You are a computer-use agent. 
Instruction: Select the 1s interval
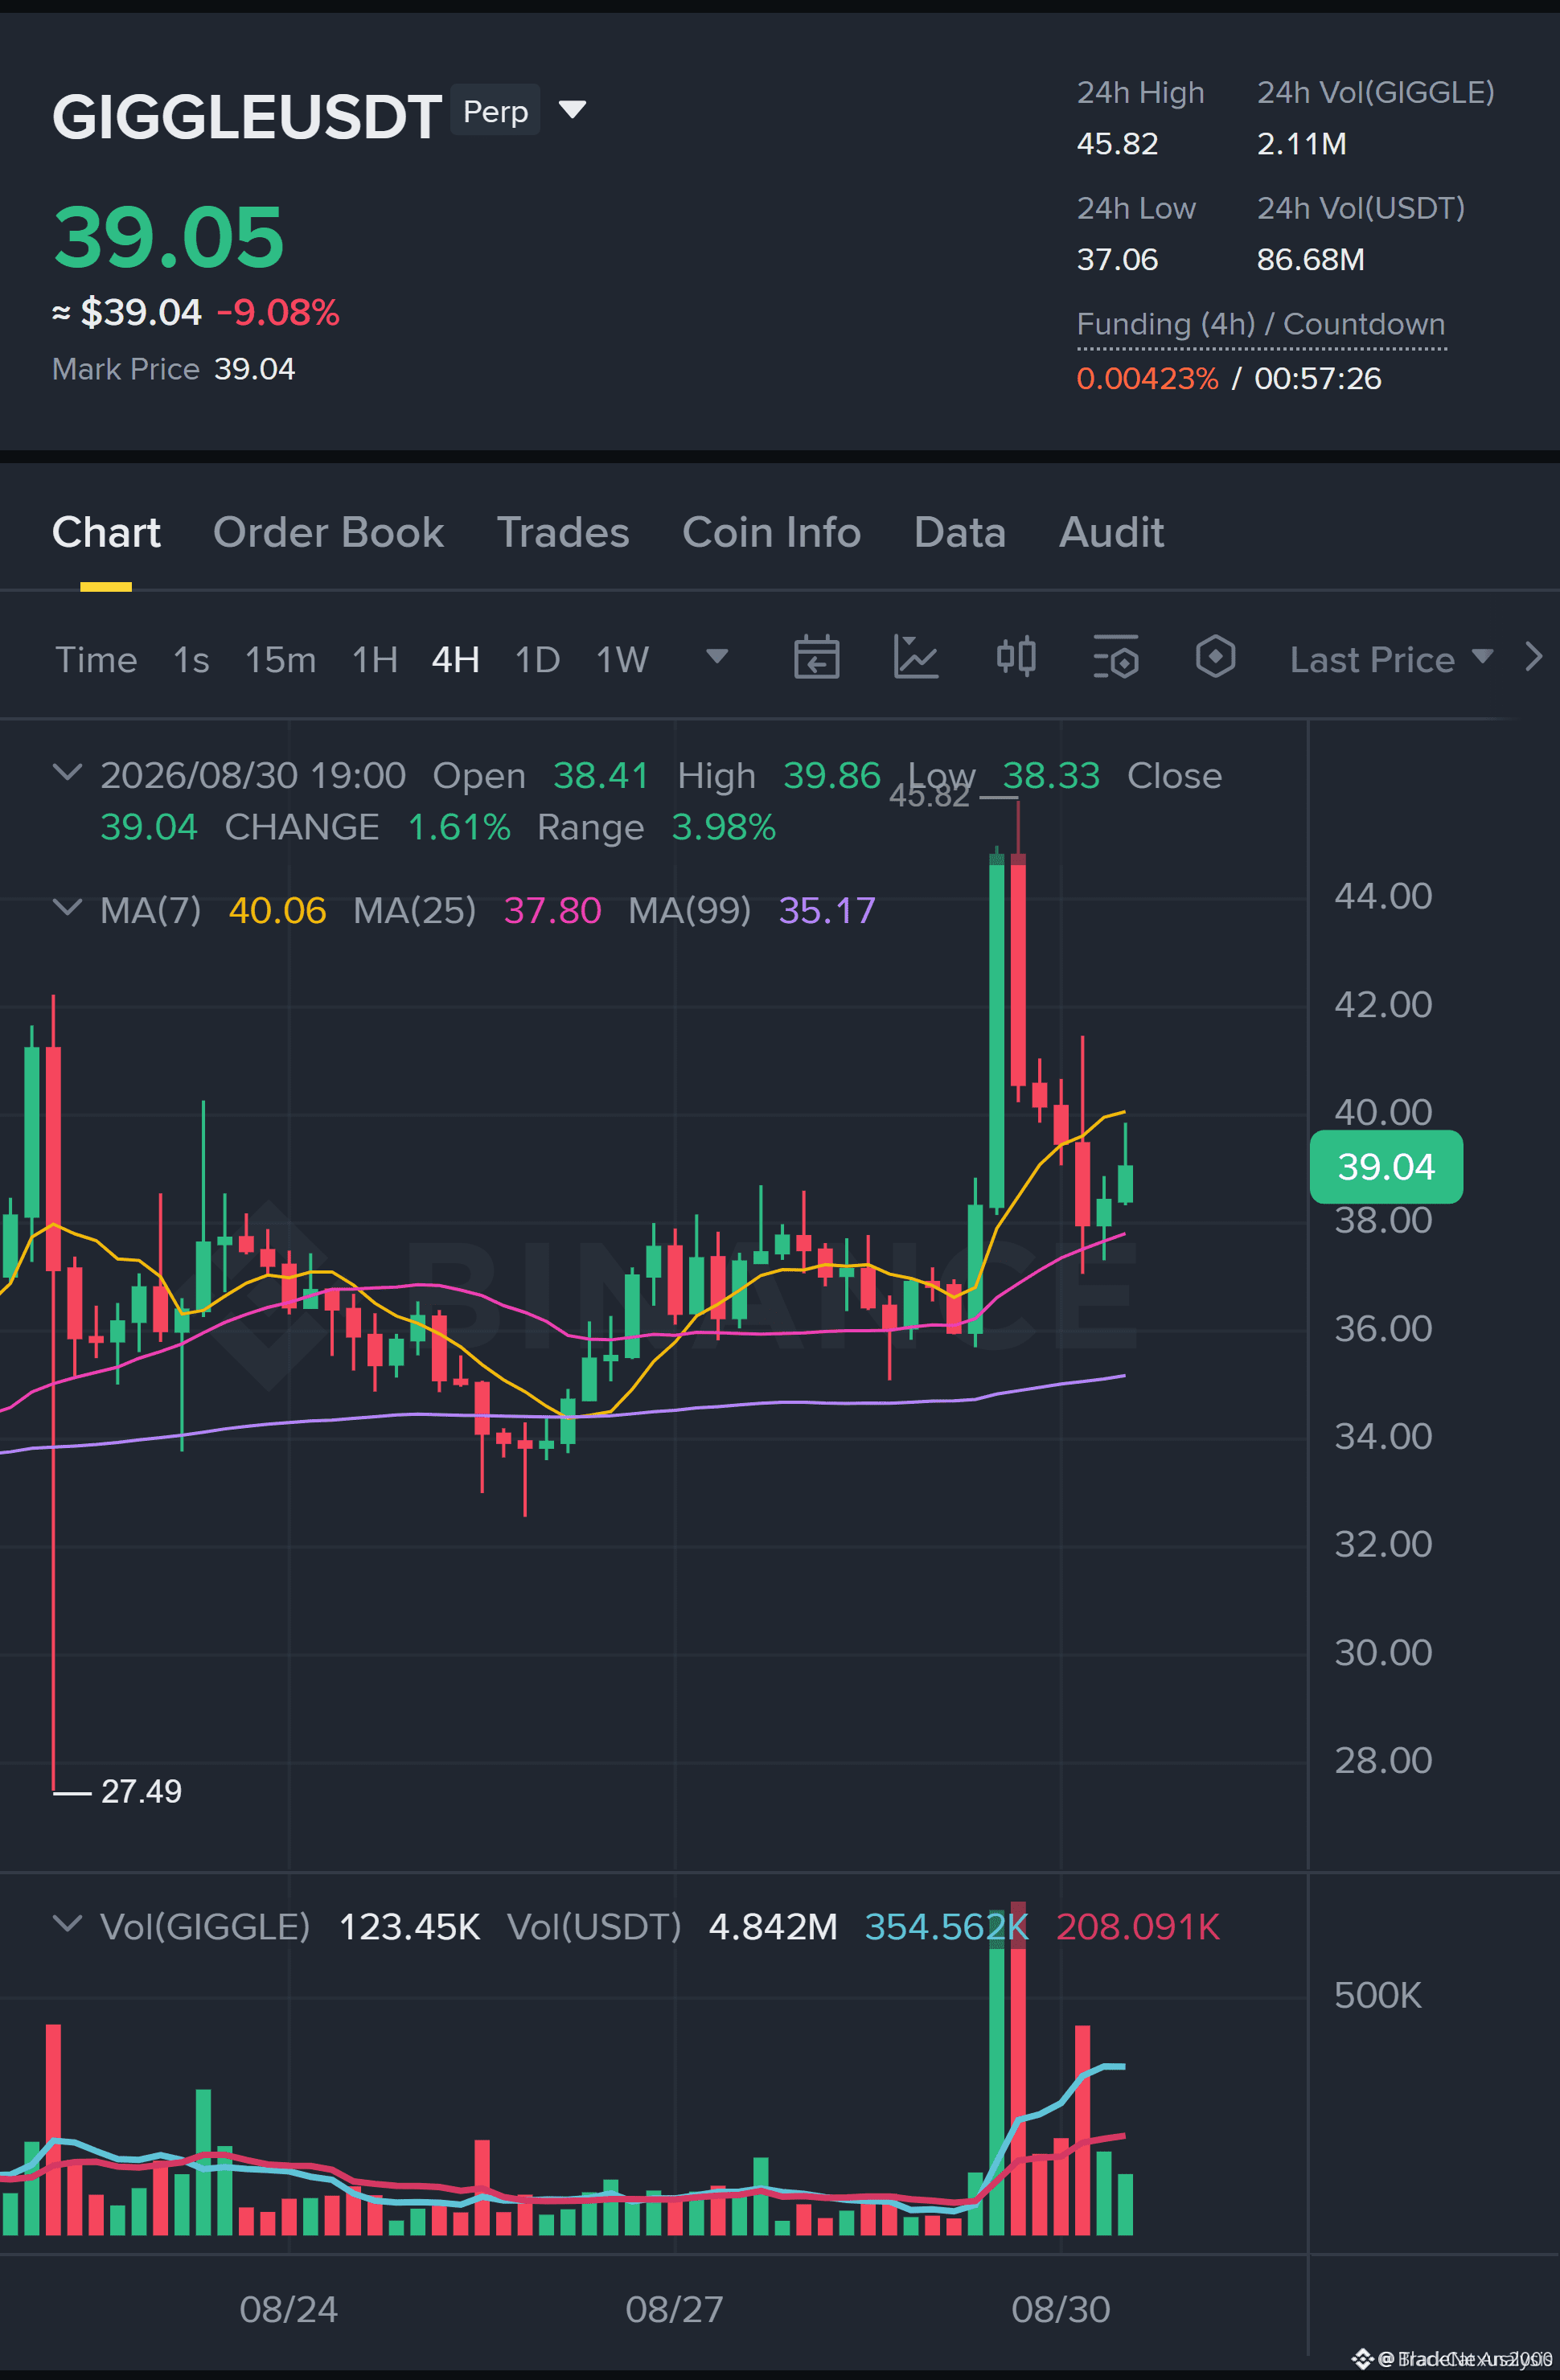[191, 660]
